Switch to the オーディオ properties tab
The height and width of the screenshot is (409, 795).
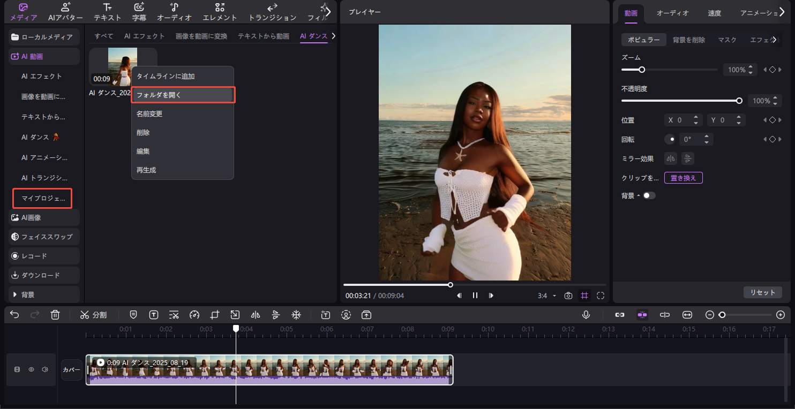tap(673, 13)
